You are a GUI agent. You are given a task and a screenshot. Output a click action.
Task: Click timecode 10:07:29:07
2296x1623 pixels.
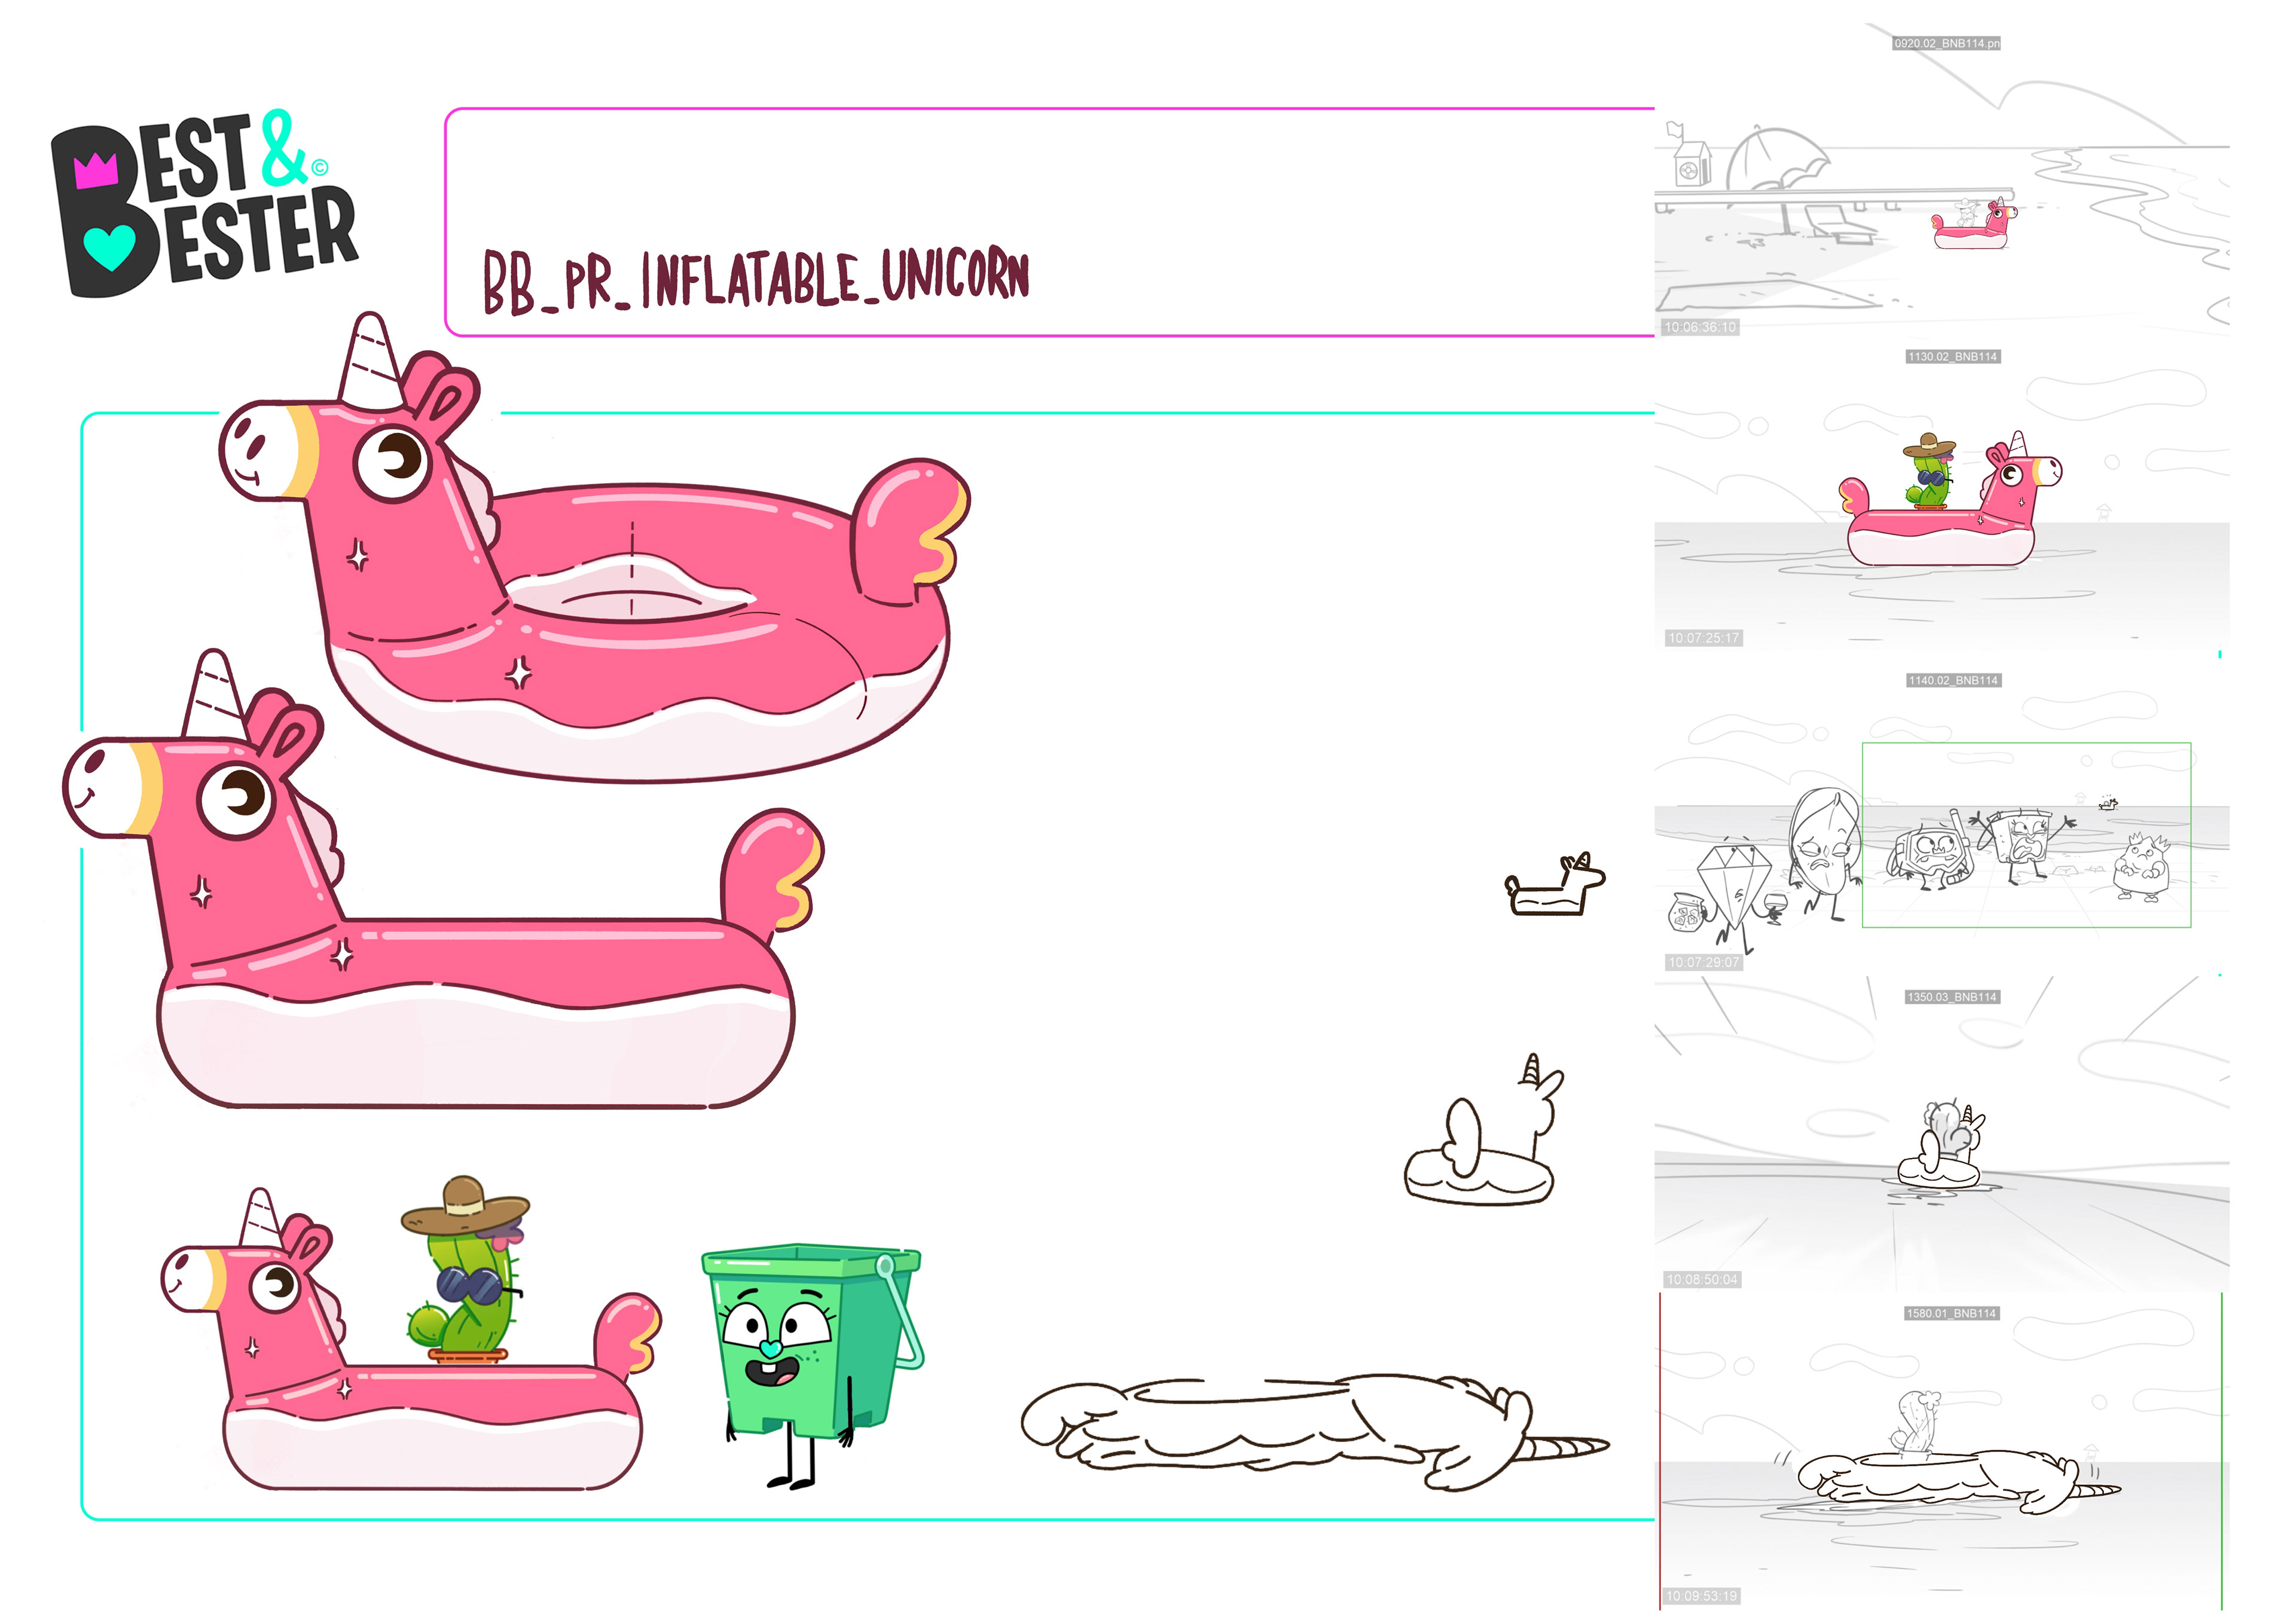pos(1703,962)
